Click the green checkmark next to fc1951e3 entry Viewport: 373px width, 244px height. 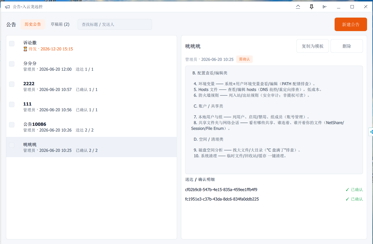coord(348,199)
